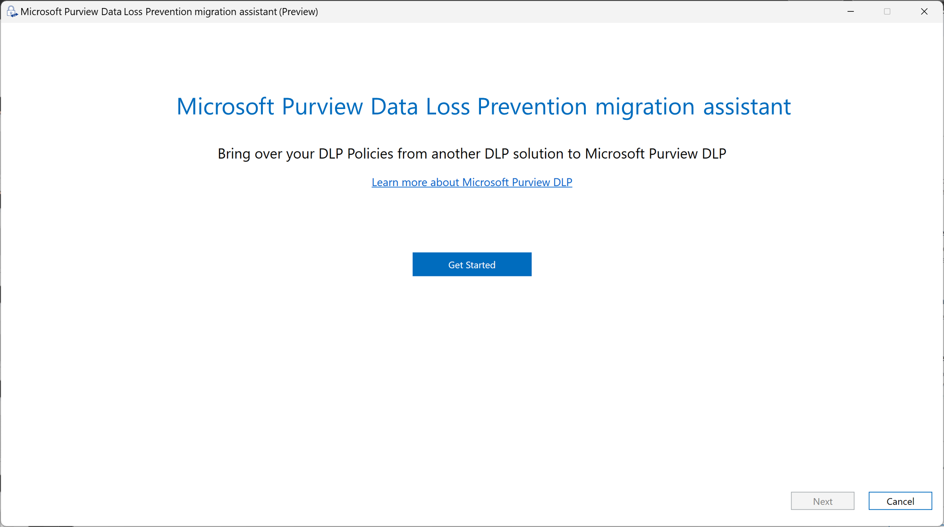This screenshot has width=944, height=527.
Task: Click the words 'Learn more' in the hyperlink
Action: (398, 182)
